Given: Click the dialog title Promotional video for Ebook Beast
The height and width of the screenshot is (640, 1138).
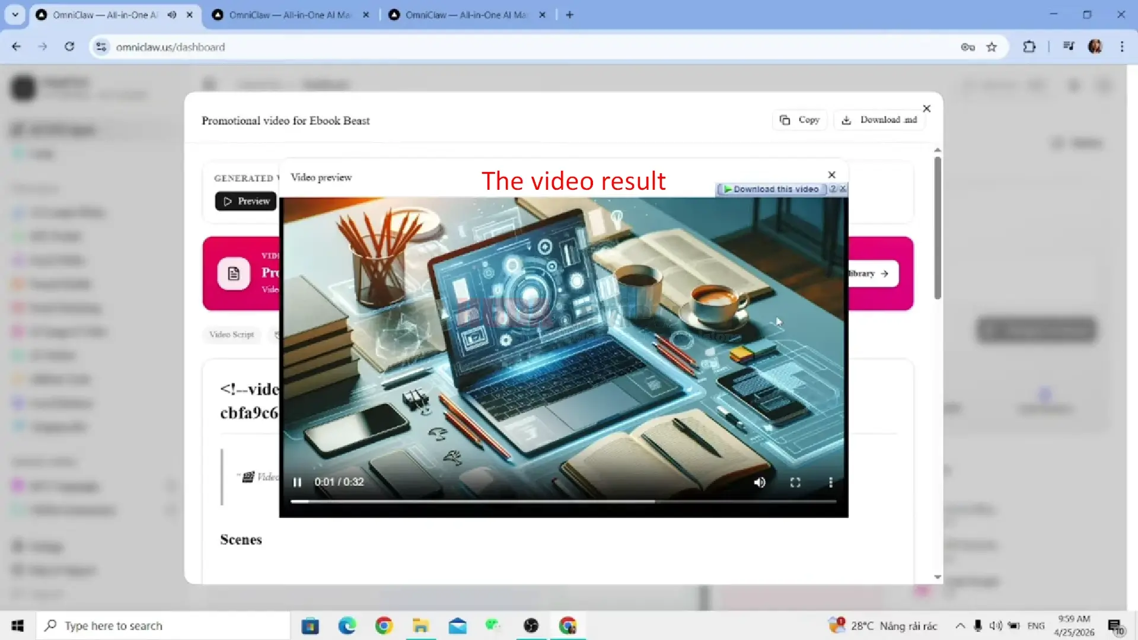Looking at the screenshot, I should (x=286, y=120).
